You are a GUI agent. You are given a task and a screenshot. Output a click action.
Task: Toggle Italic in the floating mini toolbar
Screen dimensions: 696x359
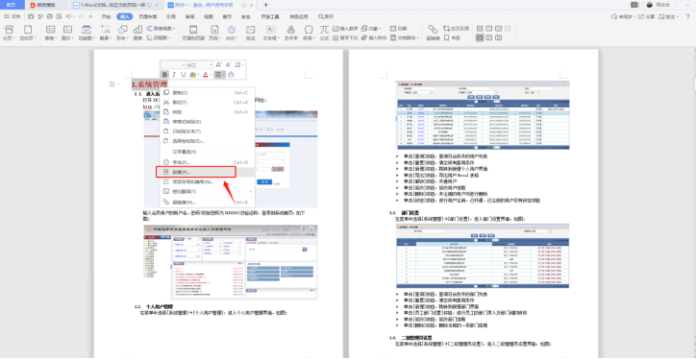pos(174,75)
